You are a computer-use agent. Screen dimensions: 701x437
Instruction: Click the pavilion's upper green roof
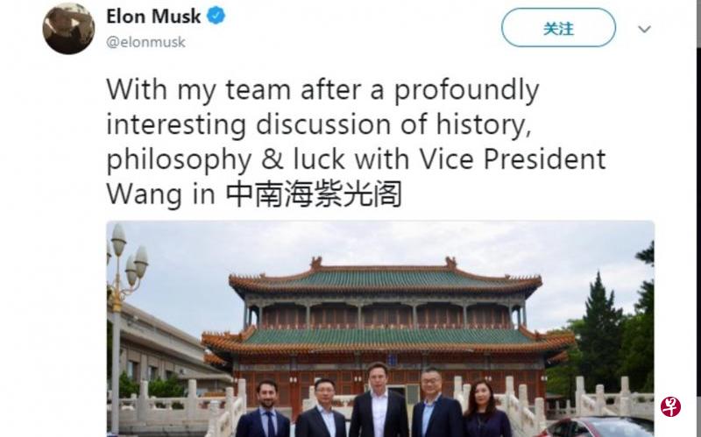(386, 280)
